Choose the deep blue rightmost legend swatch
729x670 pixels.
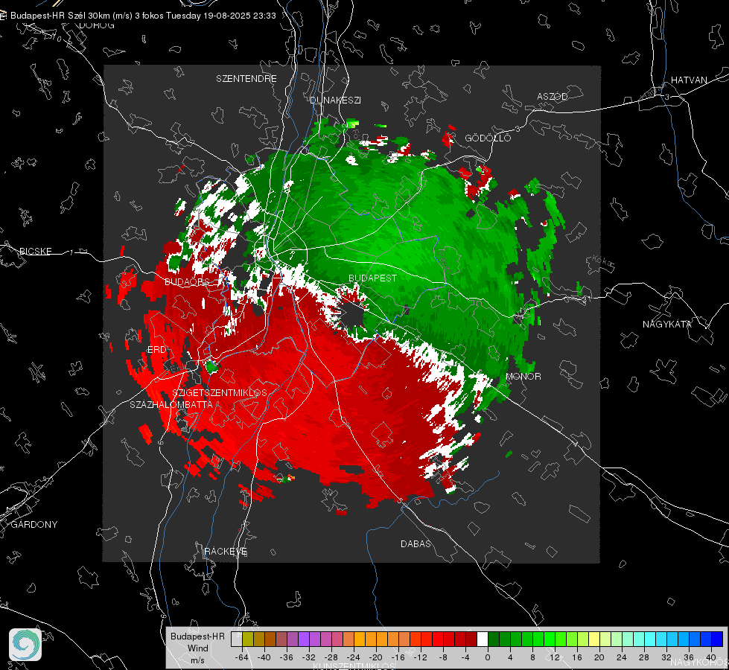click(x=717, y=639)
